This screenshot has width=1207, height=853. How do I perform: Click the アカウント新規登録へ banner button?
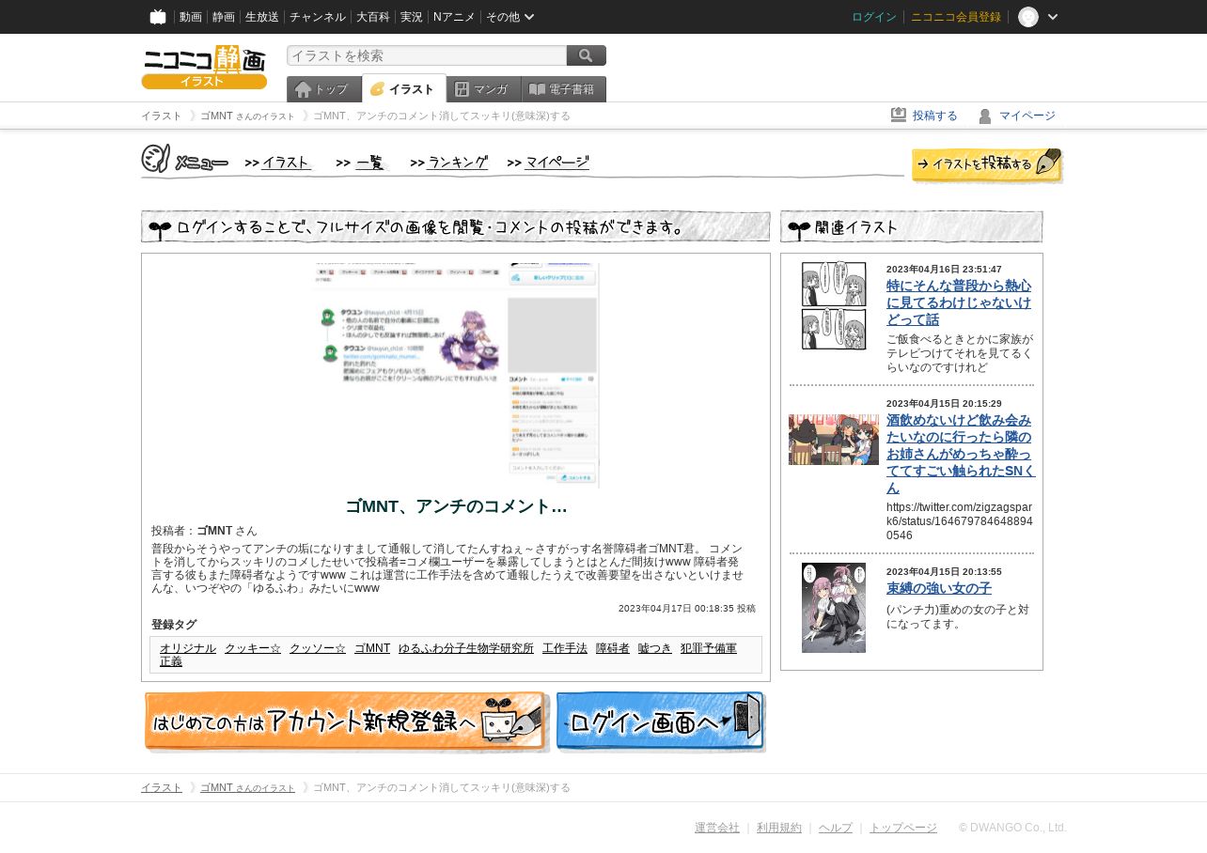(346, 721)
